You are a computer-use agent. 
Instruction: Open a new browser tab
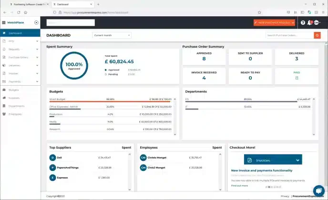(98, 4)
